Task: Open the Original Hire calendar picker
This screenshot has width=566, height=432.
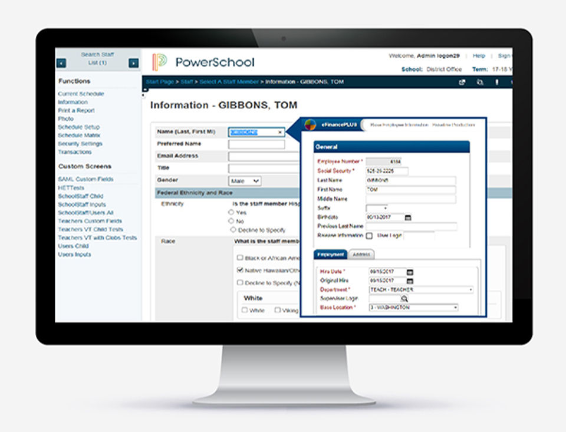Action: coord(410,281)
